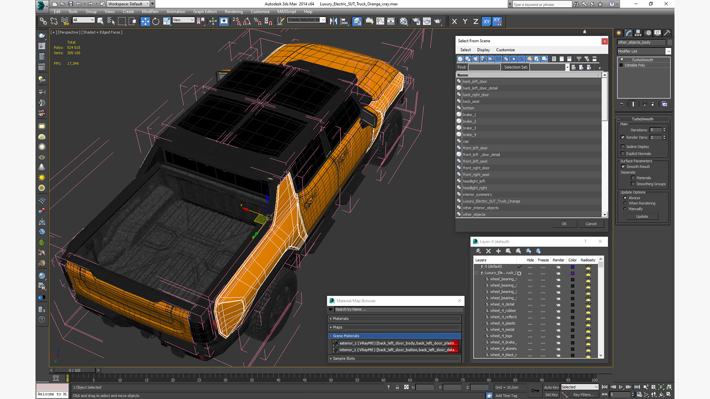The width and height of the screenshot is (710, 399).
Task: Click the Set Key button
Action: (551, 395)
